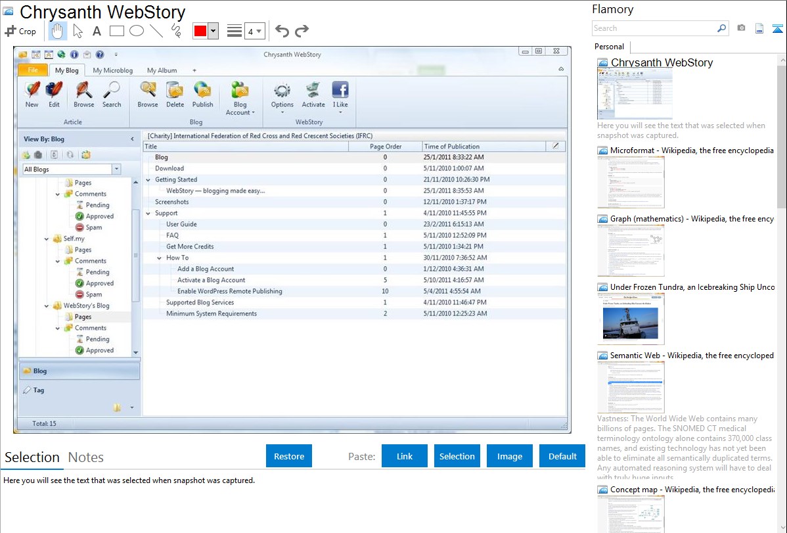Open the line width 4 dropdown

254,32
